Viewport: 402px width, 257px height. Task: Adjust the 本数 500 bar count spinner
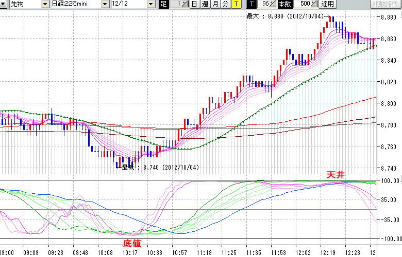[315, 4]
